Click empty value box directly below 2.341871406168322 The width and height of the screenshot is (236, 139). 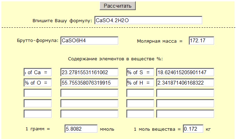tap(185, 93)
